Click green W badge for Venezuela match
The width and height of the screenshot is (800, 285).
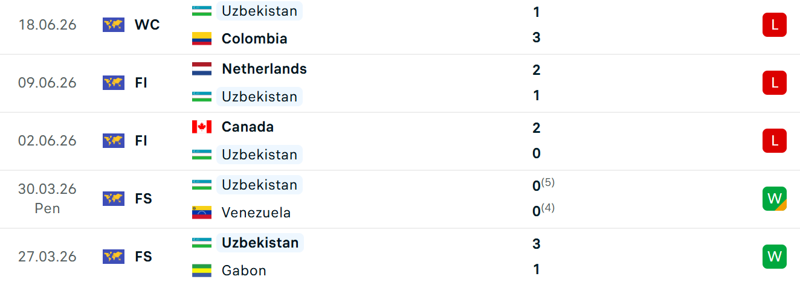point(775,199)
